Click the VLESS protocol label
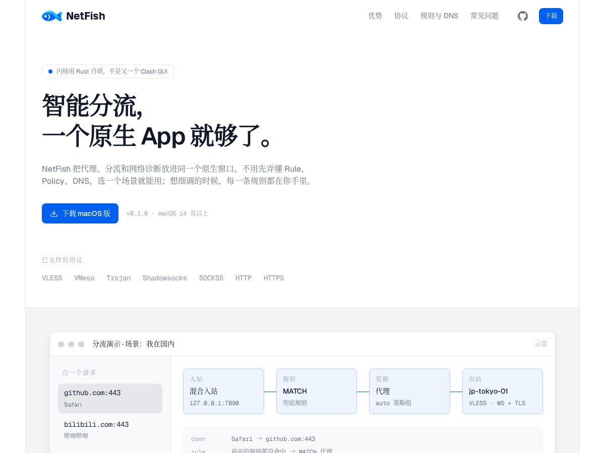This screenshot has width=605, height=453. 52,278
